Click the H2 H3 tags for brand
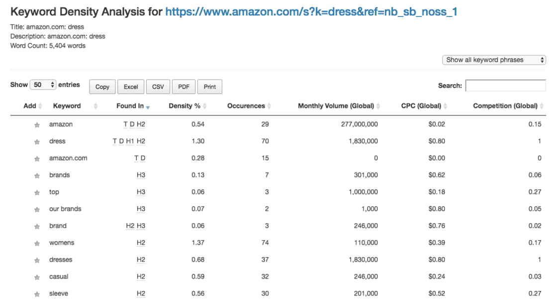The width and height of the screenshot is (556, 299). tap(135, 226)
